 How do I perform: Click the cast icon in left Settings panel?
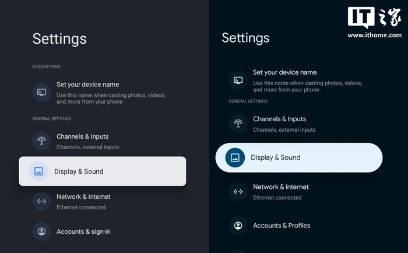coord(41,92)
